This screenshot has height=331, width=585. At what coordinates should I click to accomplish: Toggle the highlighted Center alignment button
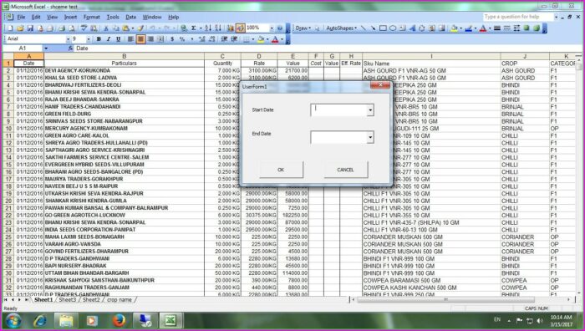point(140,38)
